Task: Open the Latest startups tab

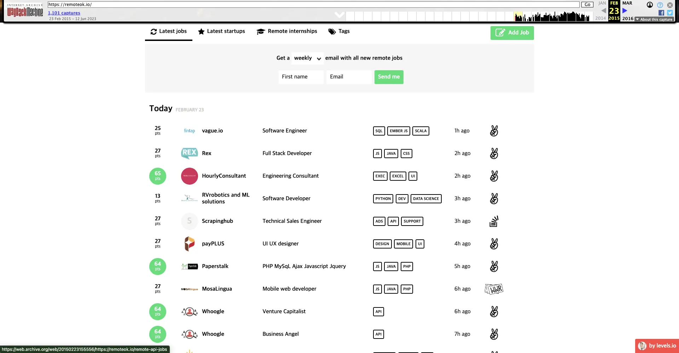Action: 221,31
